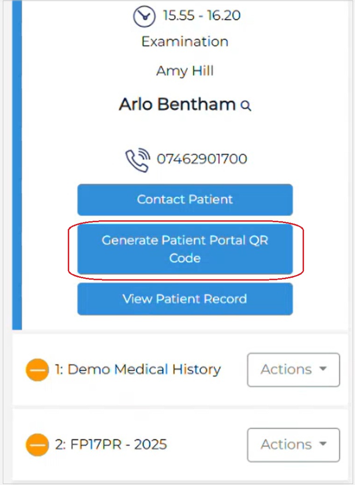Select the 2: FP17PR - 2025 item

click(x=111, y=444)
